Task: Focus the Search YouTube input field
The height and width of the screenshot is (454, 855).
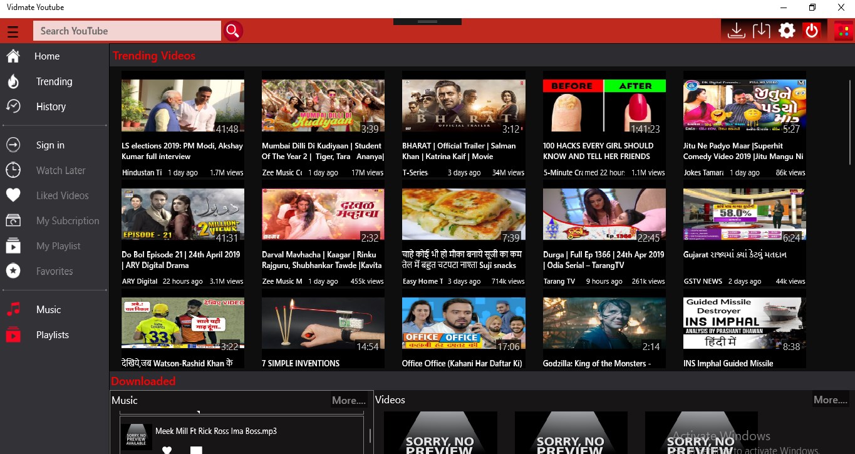Action: coord(127,31)
